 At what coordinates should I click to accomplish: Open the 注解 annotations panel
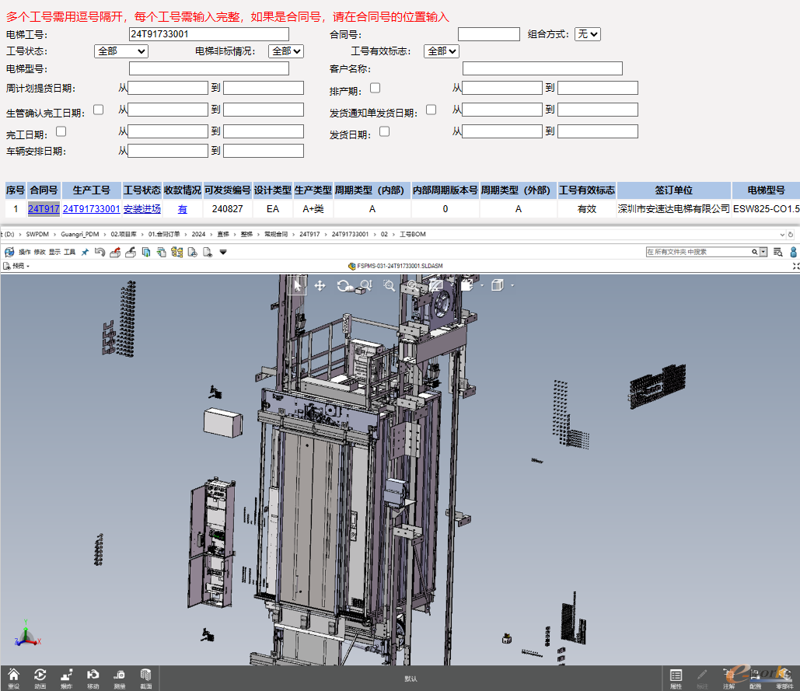(x=729, y=679)
